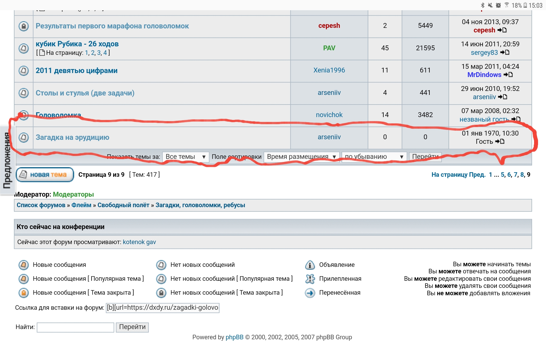The height and width of the screenshot is (341, 546).
Task: Click topic icon of Загадка на эрудицию
Action: [24, 137]
